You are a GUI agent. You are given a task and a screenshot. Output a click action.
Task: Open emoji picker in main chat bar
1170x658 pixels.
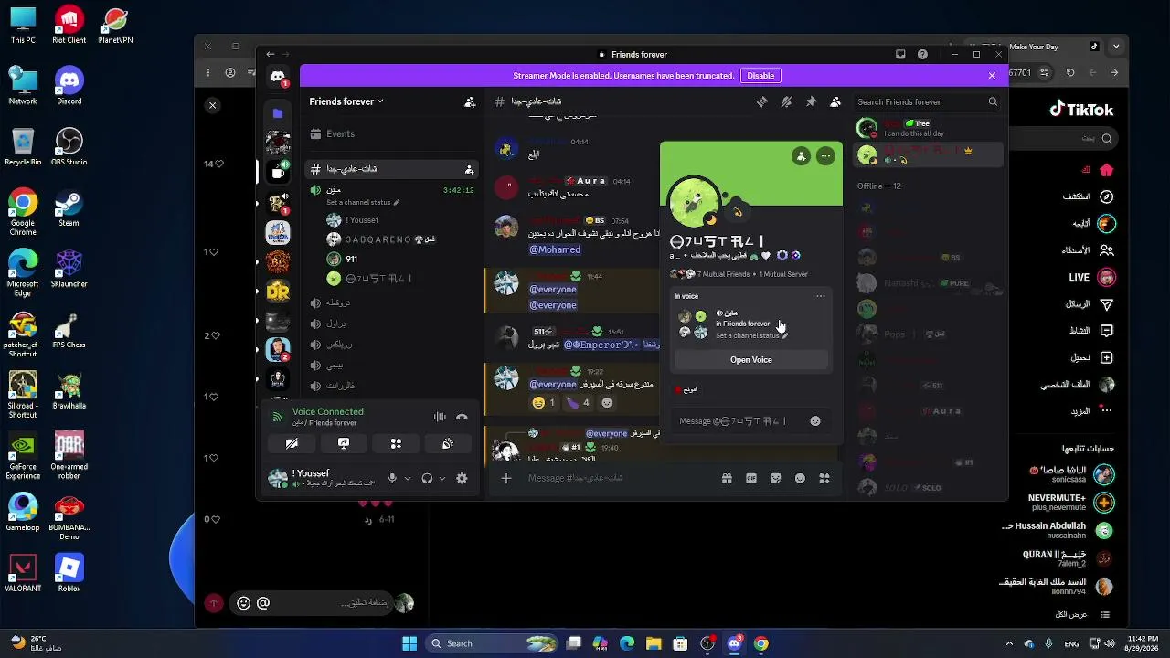pos(801,478)
